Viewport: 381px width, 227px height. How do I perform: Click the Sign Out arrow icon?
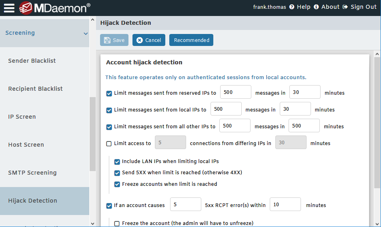[x=345, y=7]
